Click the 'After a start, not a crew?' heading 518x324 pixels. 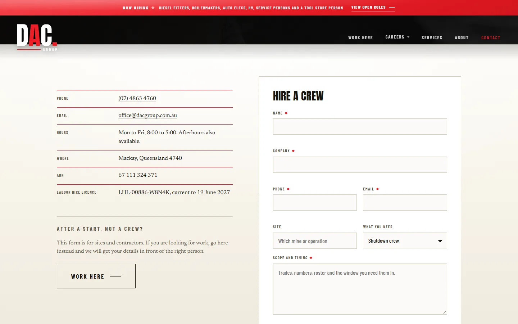100,229
